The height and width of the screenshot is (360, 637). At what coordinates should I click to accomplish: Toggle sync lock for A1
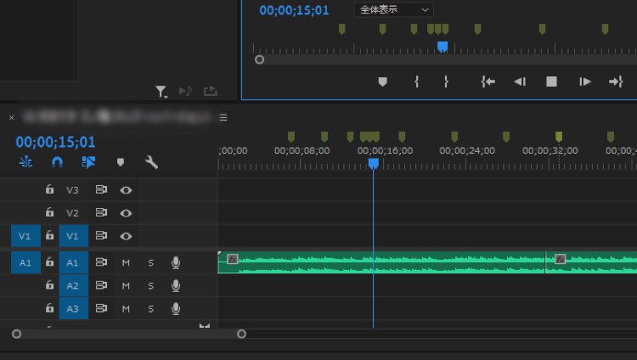pos(101,262)
